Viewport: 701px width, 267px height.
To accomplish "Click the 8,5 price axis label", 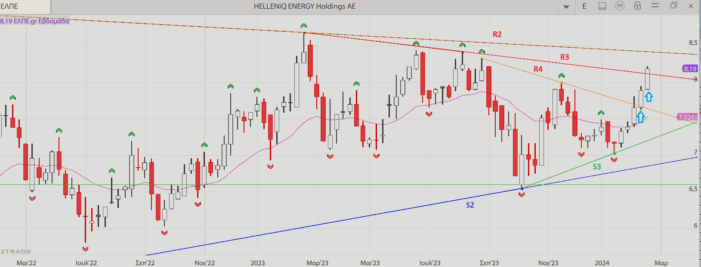I will [693, 43].
